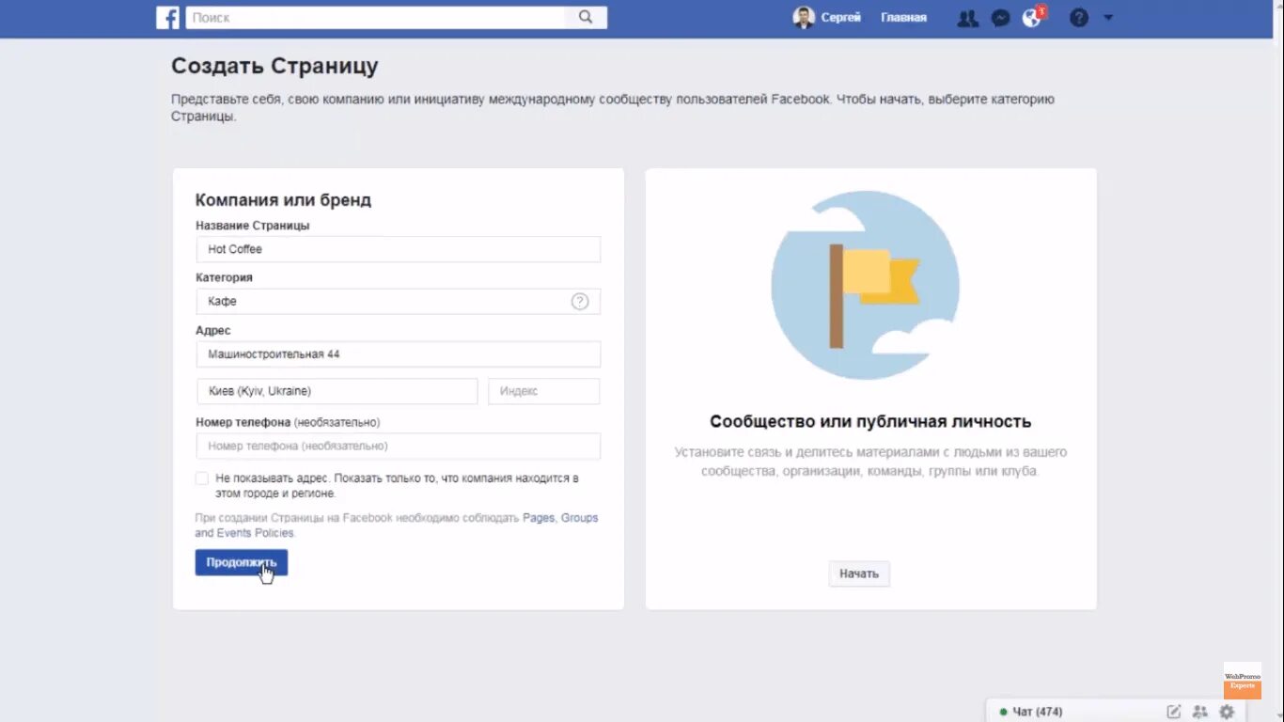Open the friend requests icon
This screenshot has height=722, width=1284.
[x=967, y=18]
